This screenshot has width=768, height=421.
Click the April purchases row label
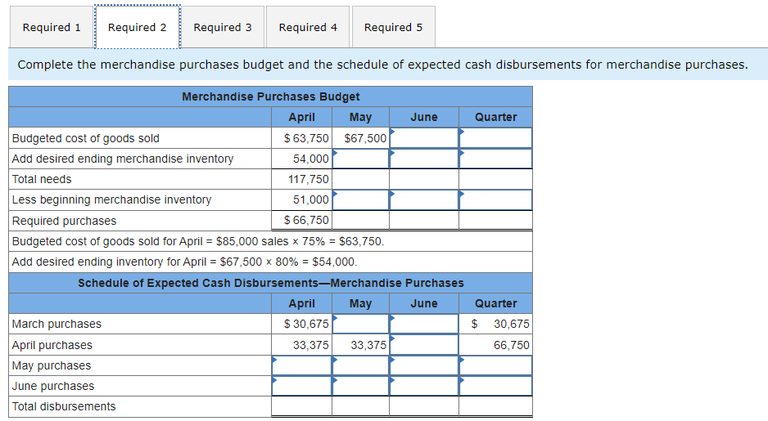pos(52,345)
